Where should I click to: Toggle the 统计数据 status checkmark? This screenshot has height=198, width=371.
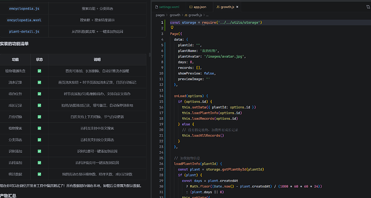pos(39,174)
